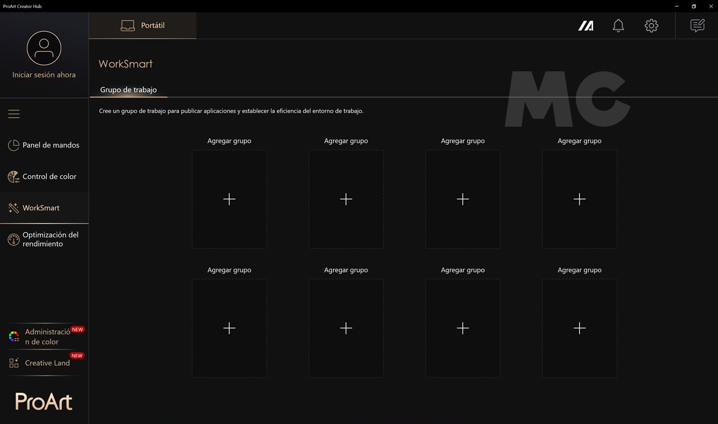Open the notifications bell
The image size is (718, 424).
click(618, 26)
